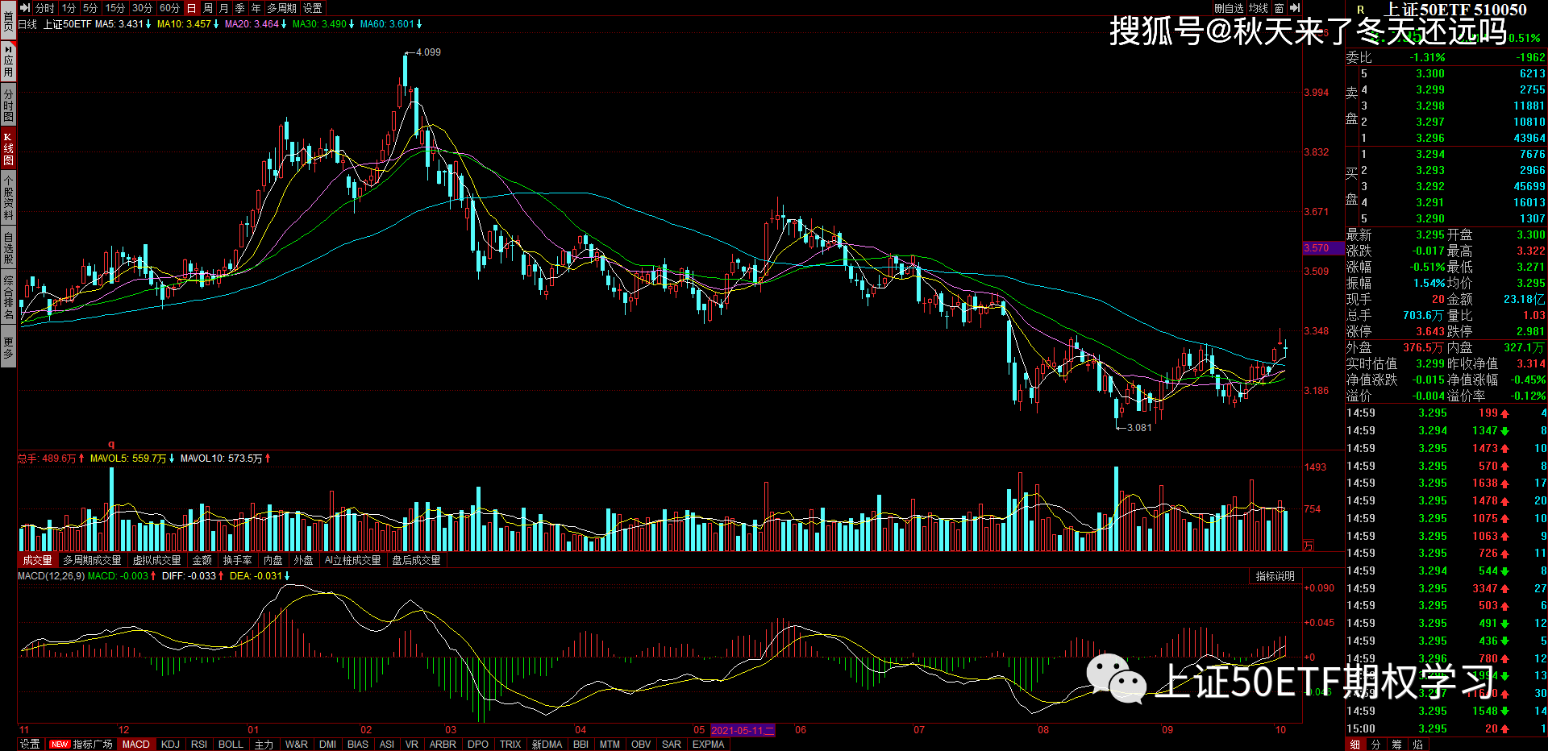Select the K线图 sidebar icon
Viewport: 1548px width, 751px height.
8,148
